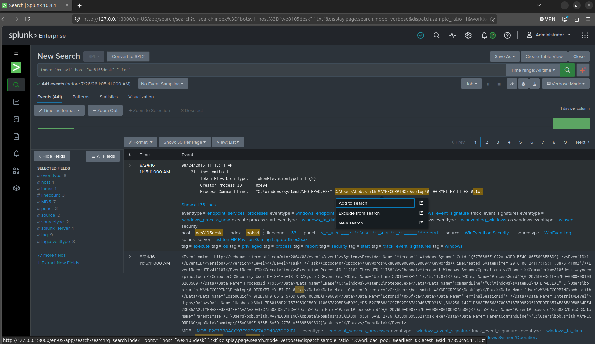The width and height of the screenshot is (595, 344).
Task: Open the Reports document icon in the sidebar
Action: [x=16, y=136]
